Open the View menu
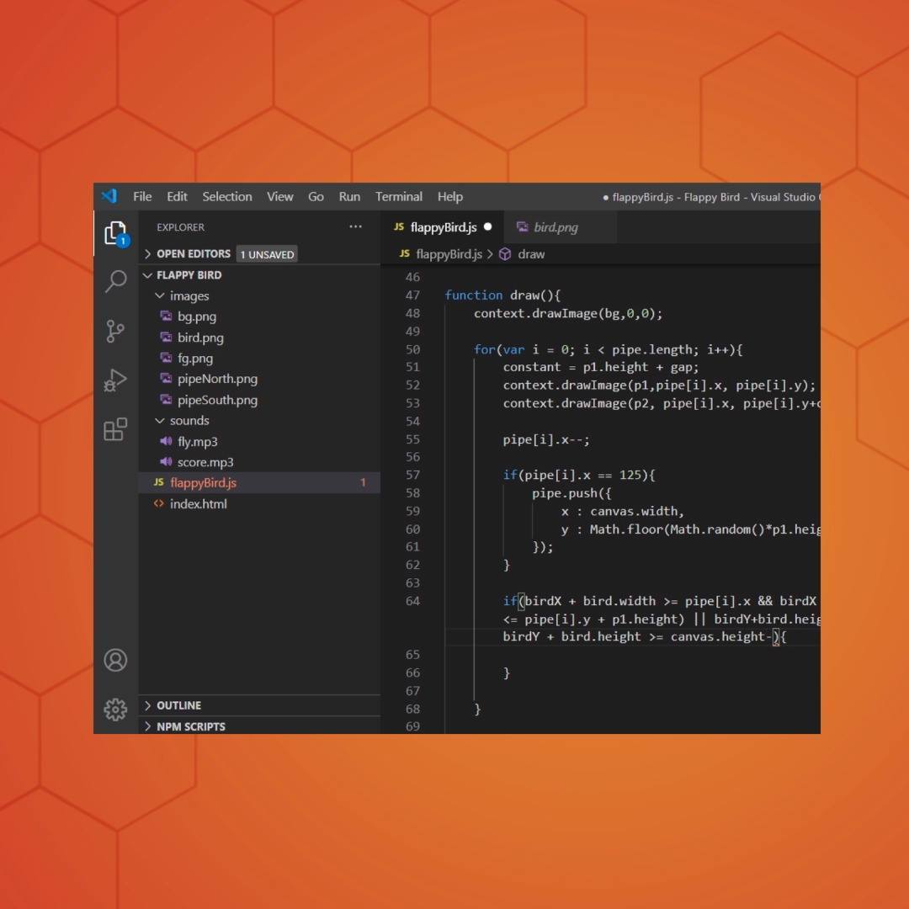Screen dimensions: 909x909 point(280,196)
